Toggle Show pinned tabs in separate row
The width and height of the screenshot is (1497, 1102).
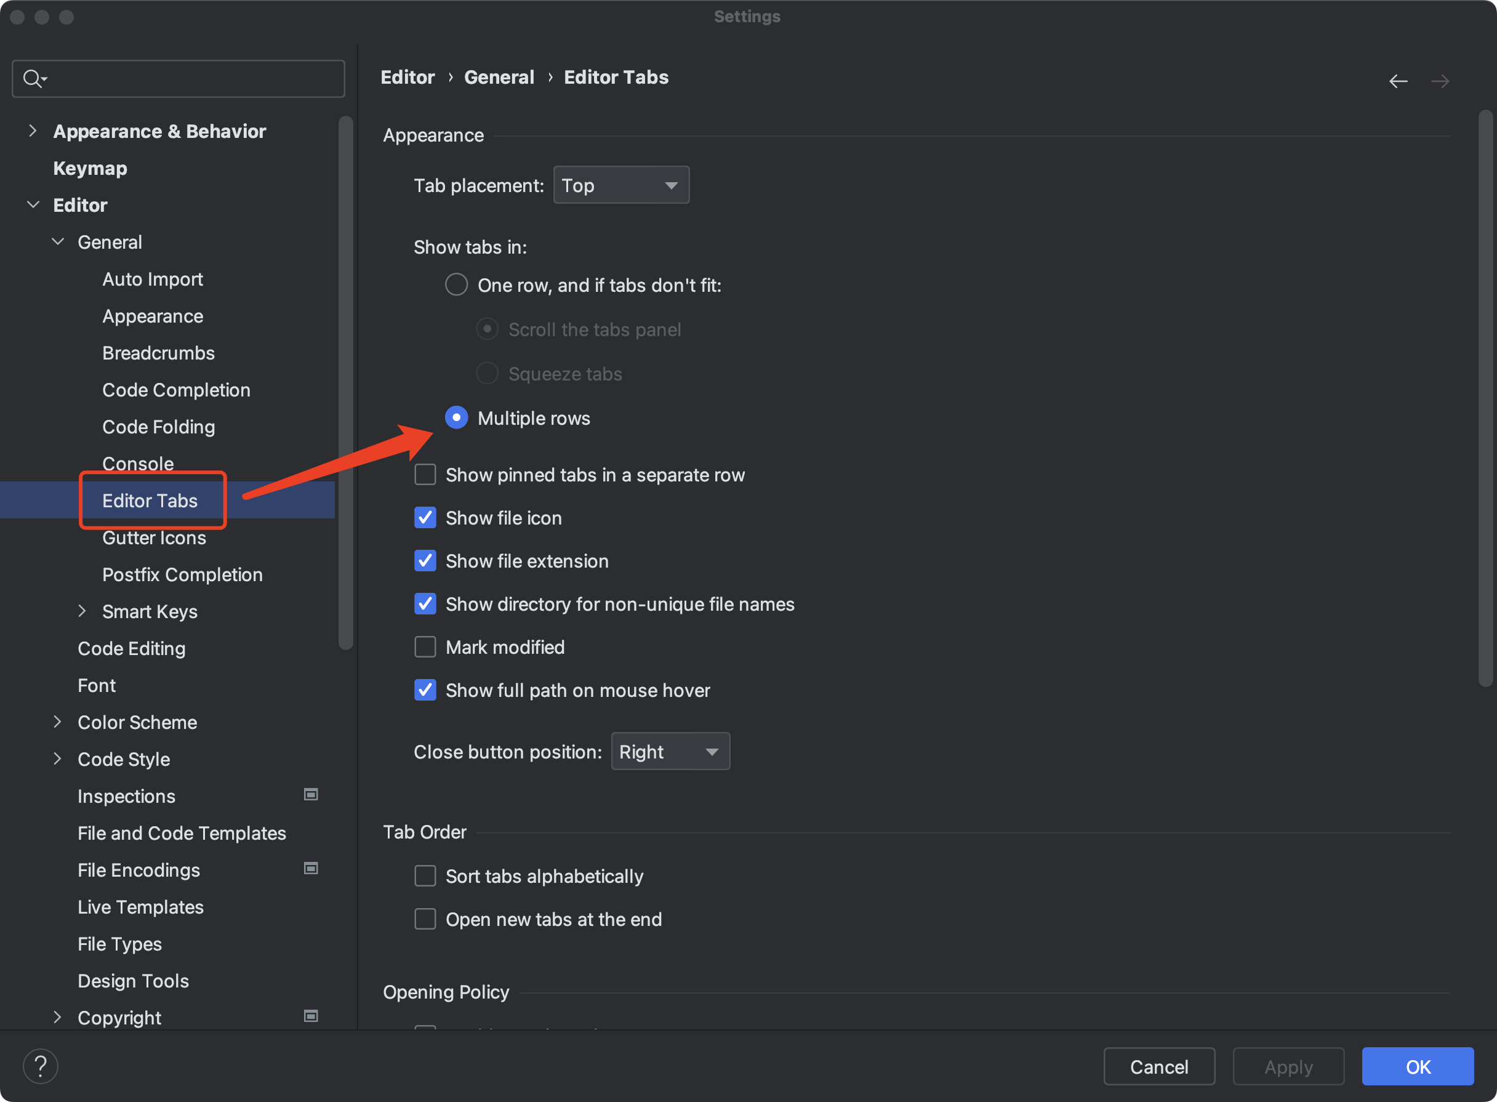click(427, 474)
